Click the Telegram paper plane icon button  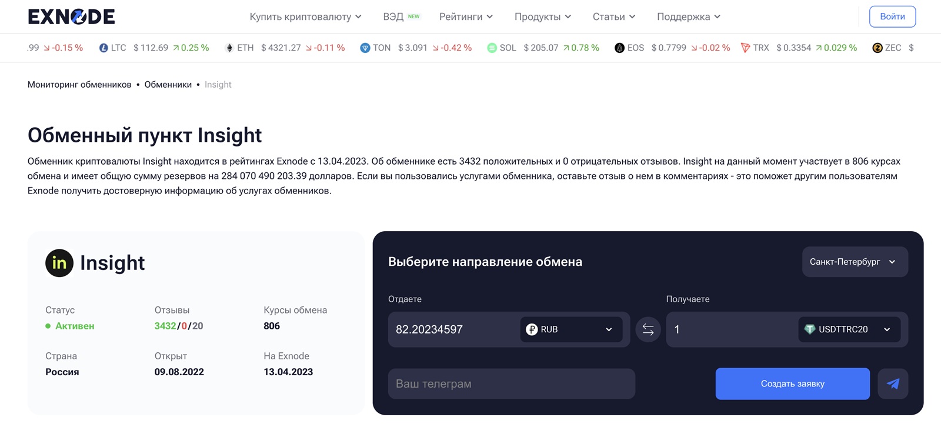click(892, 384)
